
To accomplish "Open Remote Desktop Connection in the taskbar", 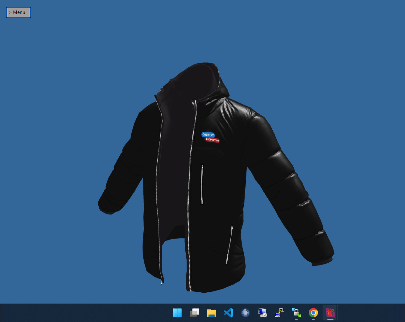I will coord(262,313).
